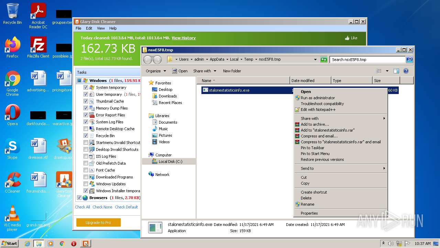Open the CCleaner desktop shortcut
The width and height of the screenshot is (440, 248).
pos(12,183)
